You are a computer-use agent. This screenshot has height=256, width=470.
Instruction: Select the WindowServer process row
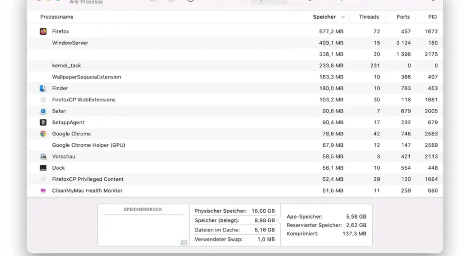[x=235, y=43]
